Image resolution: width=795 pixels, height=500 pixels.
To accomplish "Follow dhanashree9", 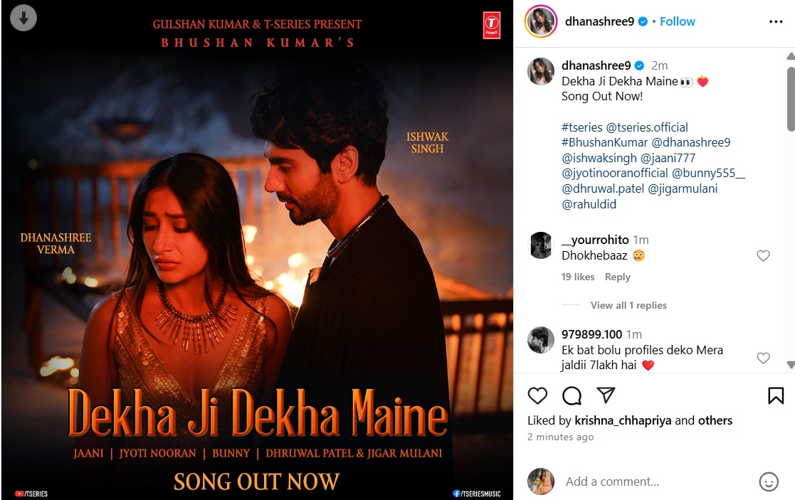I will 678,21.
